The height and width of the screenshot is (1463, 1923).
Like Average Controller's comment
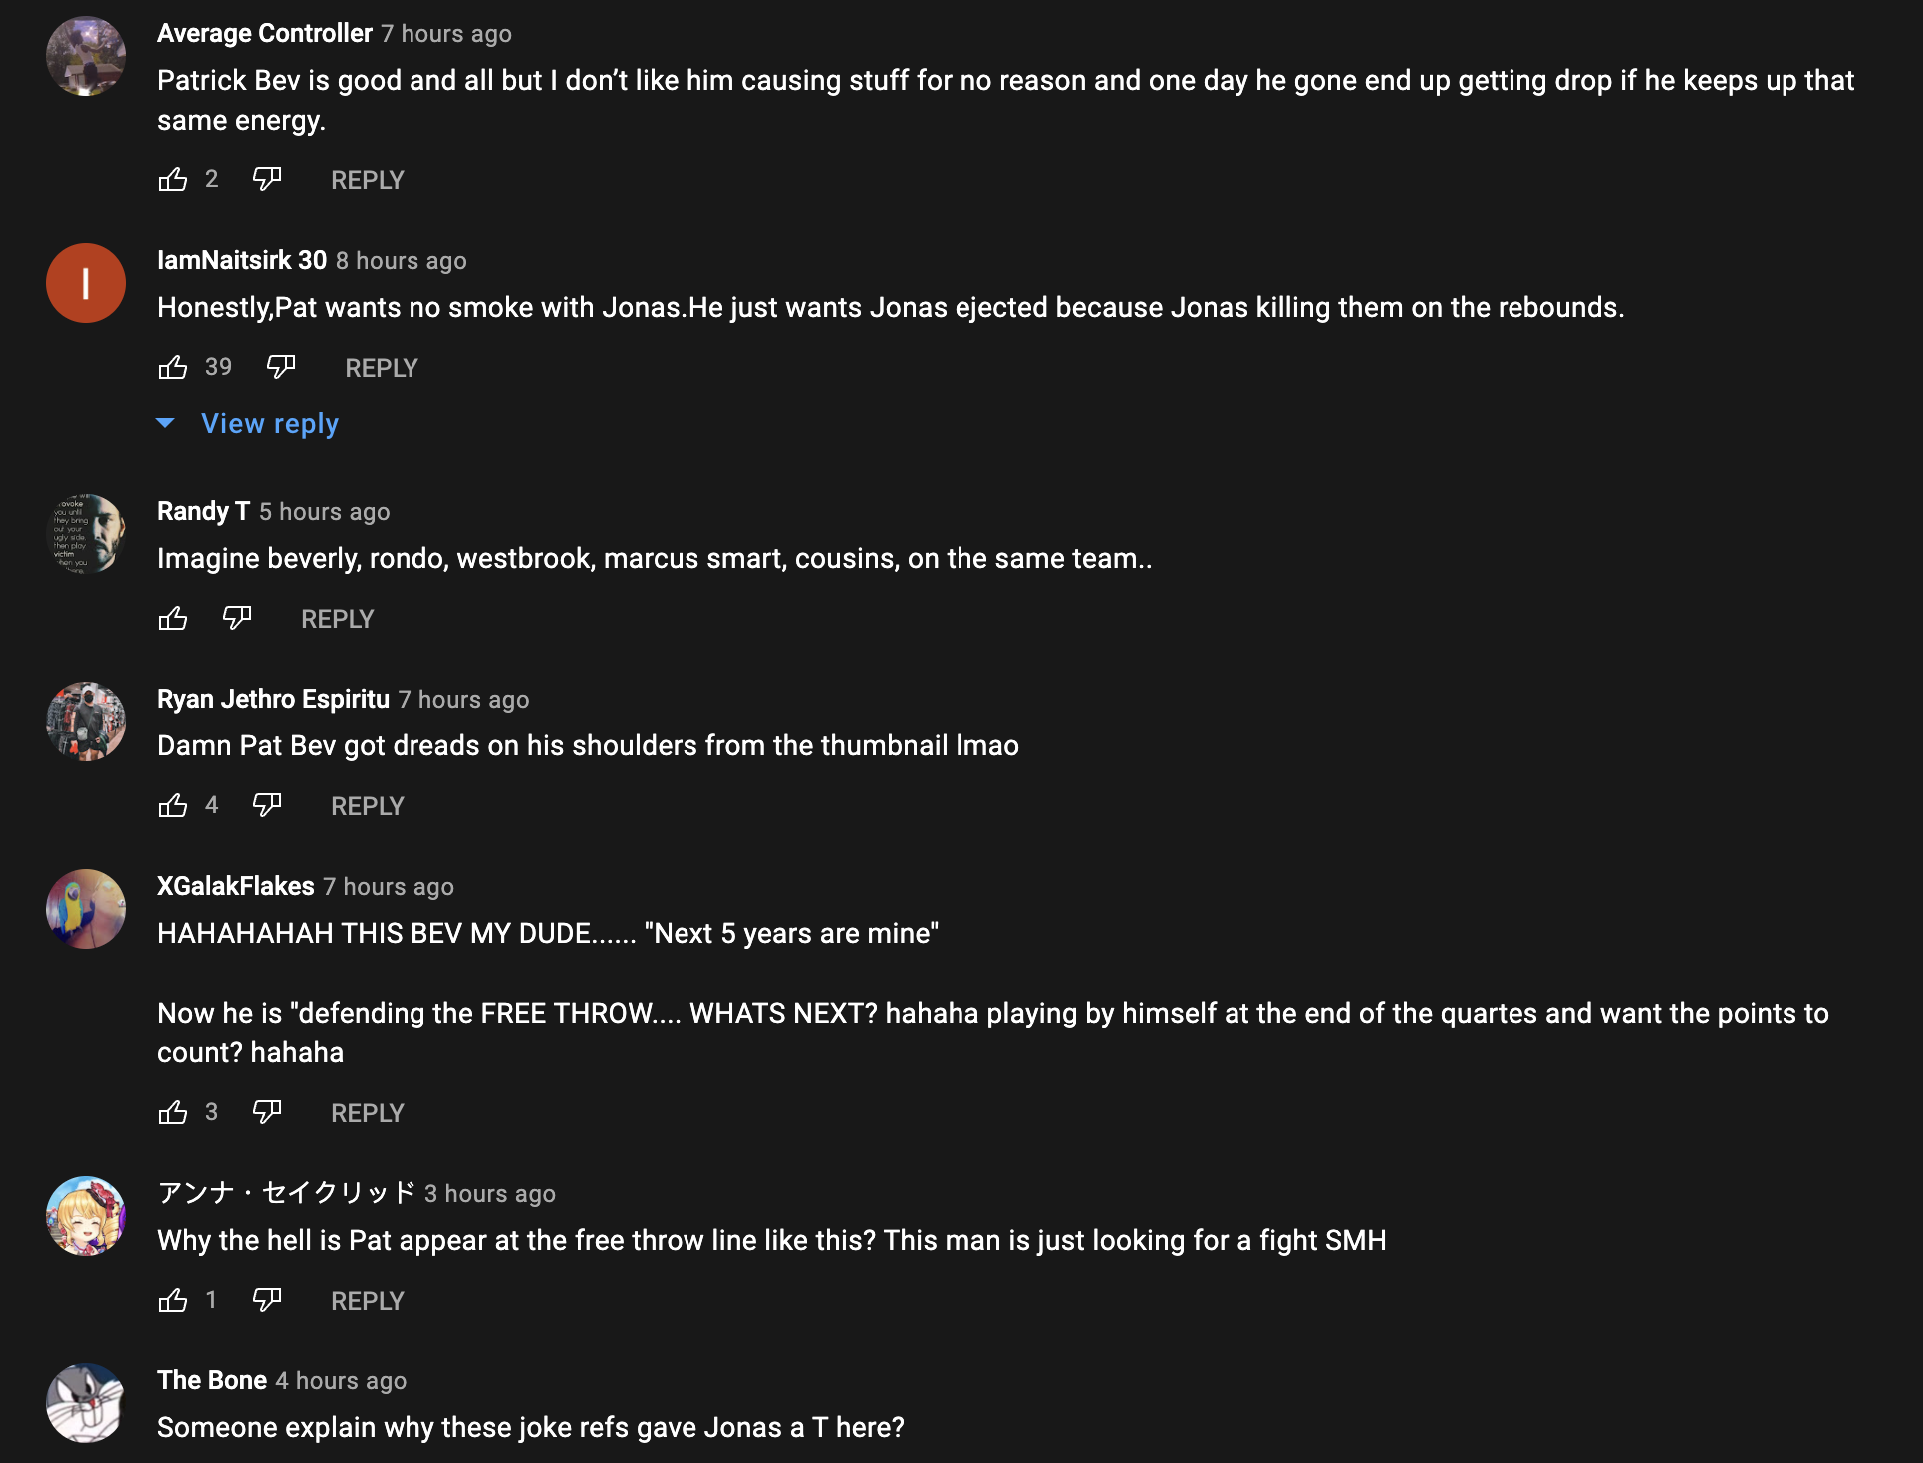pos(173,180)
